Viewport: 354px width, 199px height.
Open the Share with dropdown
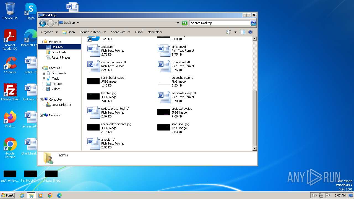120,32
